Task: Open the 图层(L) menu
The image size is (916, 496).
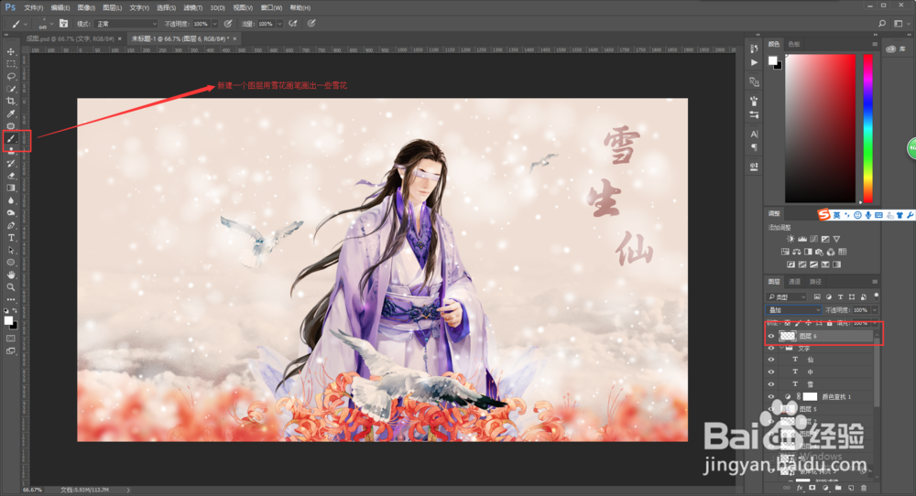Action: tap(112, 7)
